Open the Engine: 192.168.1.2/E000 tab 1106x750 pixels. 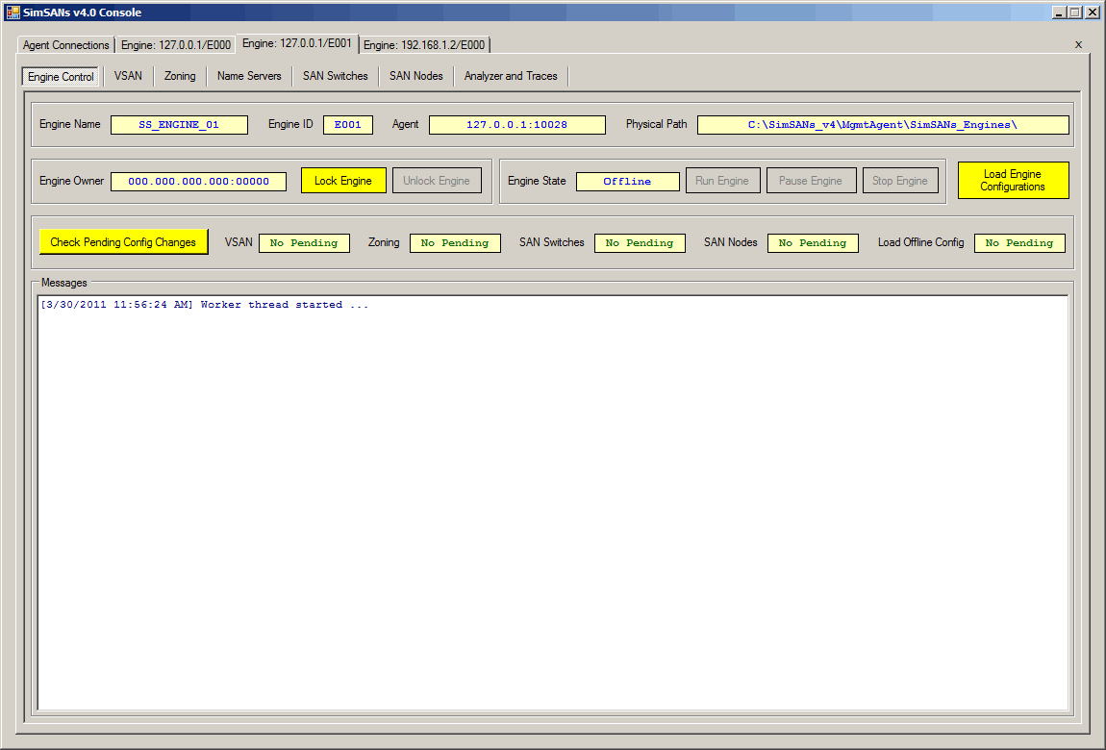tap(424, 45)
